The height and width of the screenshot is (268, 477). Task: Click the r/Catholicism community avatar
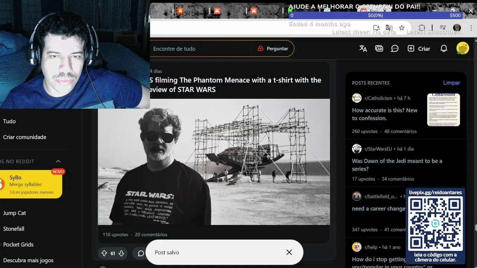click(x=357, y=98)
